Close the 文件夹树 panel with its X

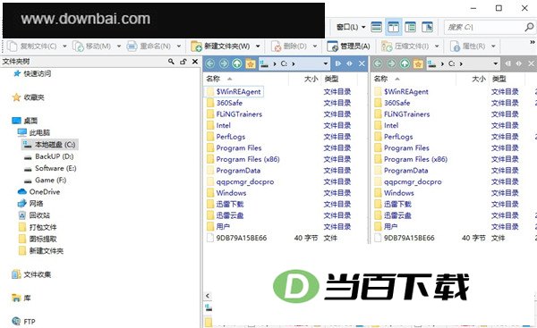click(195, 62)
